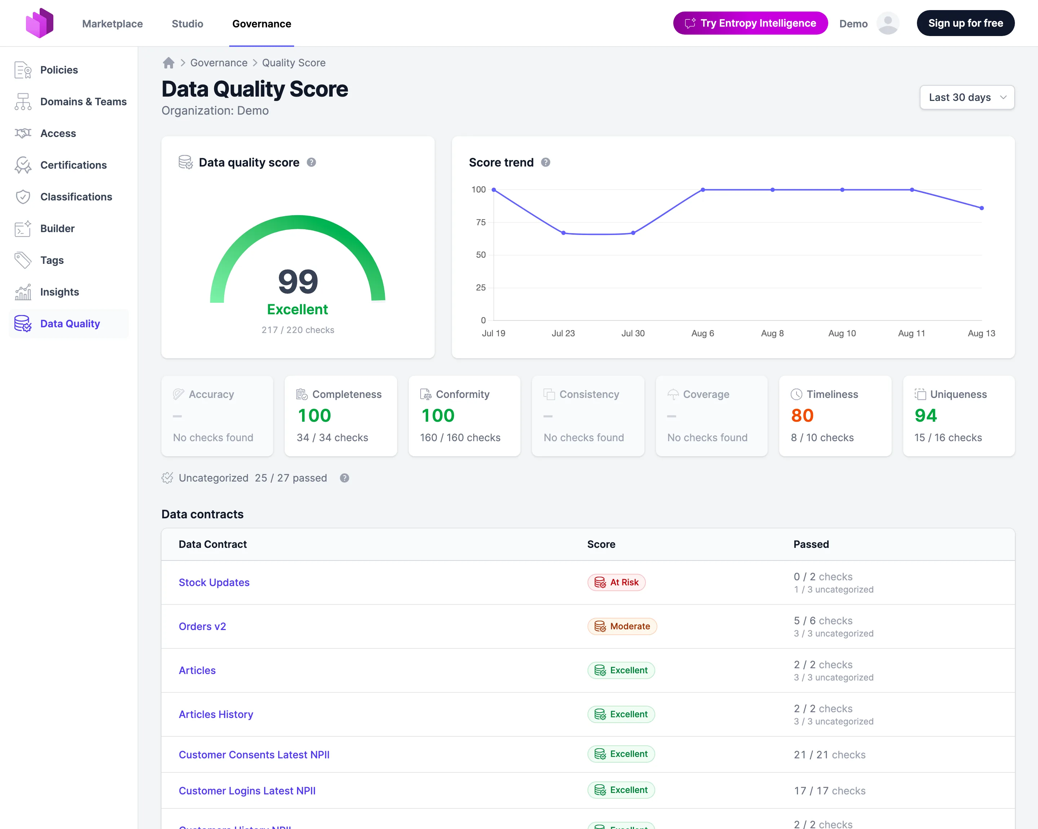
Task: Click Try Entropy Intelligence button
Action: [x=750, y=23]
